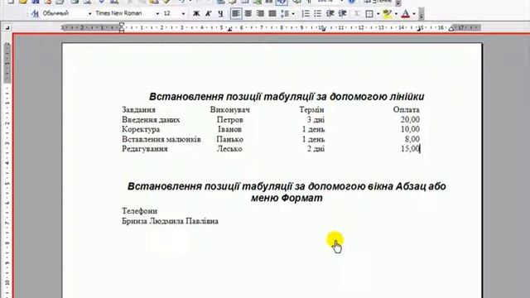Click the text 'Введення даних'
Screen dimensions: 530x298
click(151, 119)
